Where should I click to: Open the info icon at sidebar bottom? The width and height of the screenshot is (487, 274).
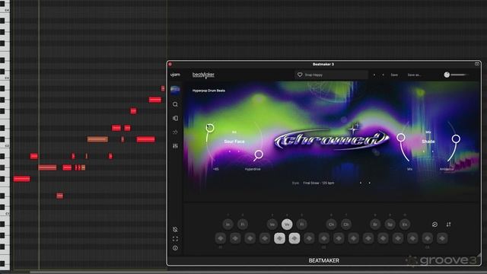[x=175, y=248]
